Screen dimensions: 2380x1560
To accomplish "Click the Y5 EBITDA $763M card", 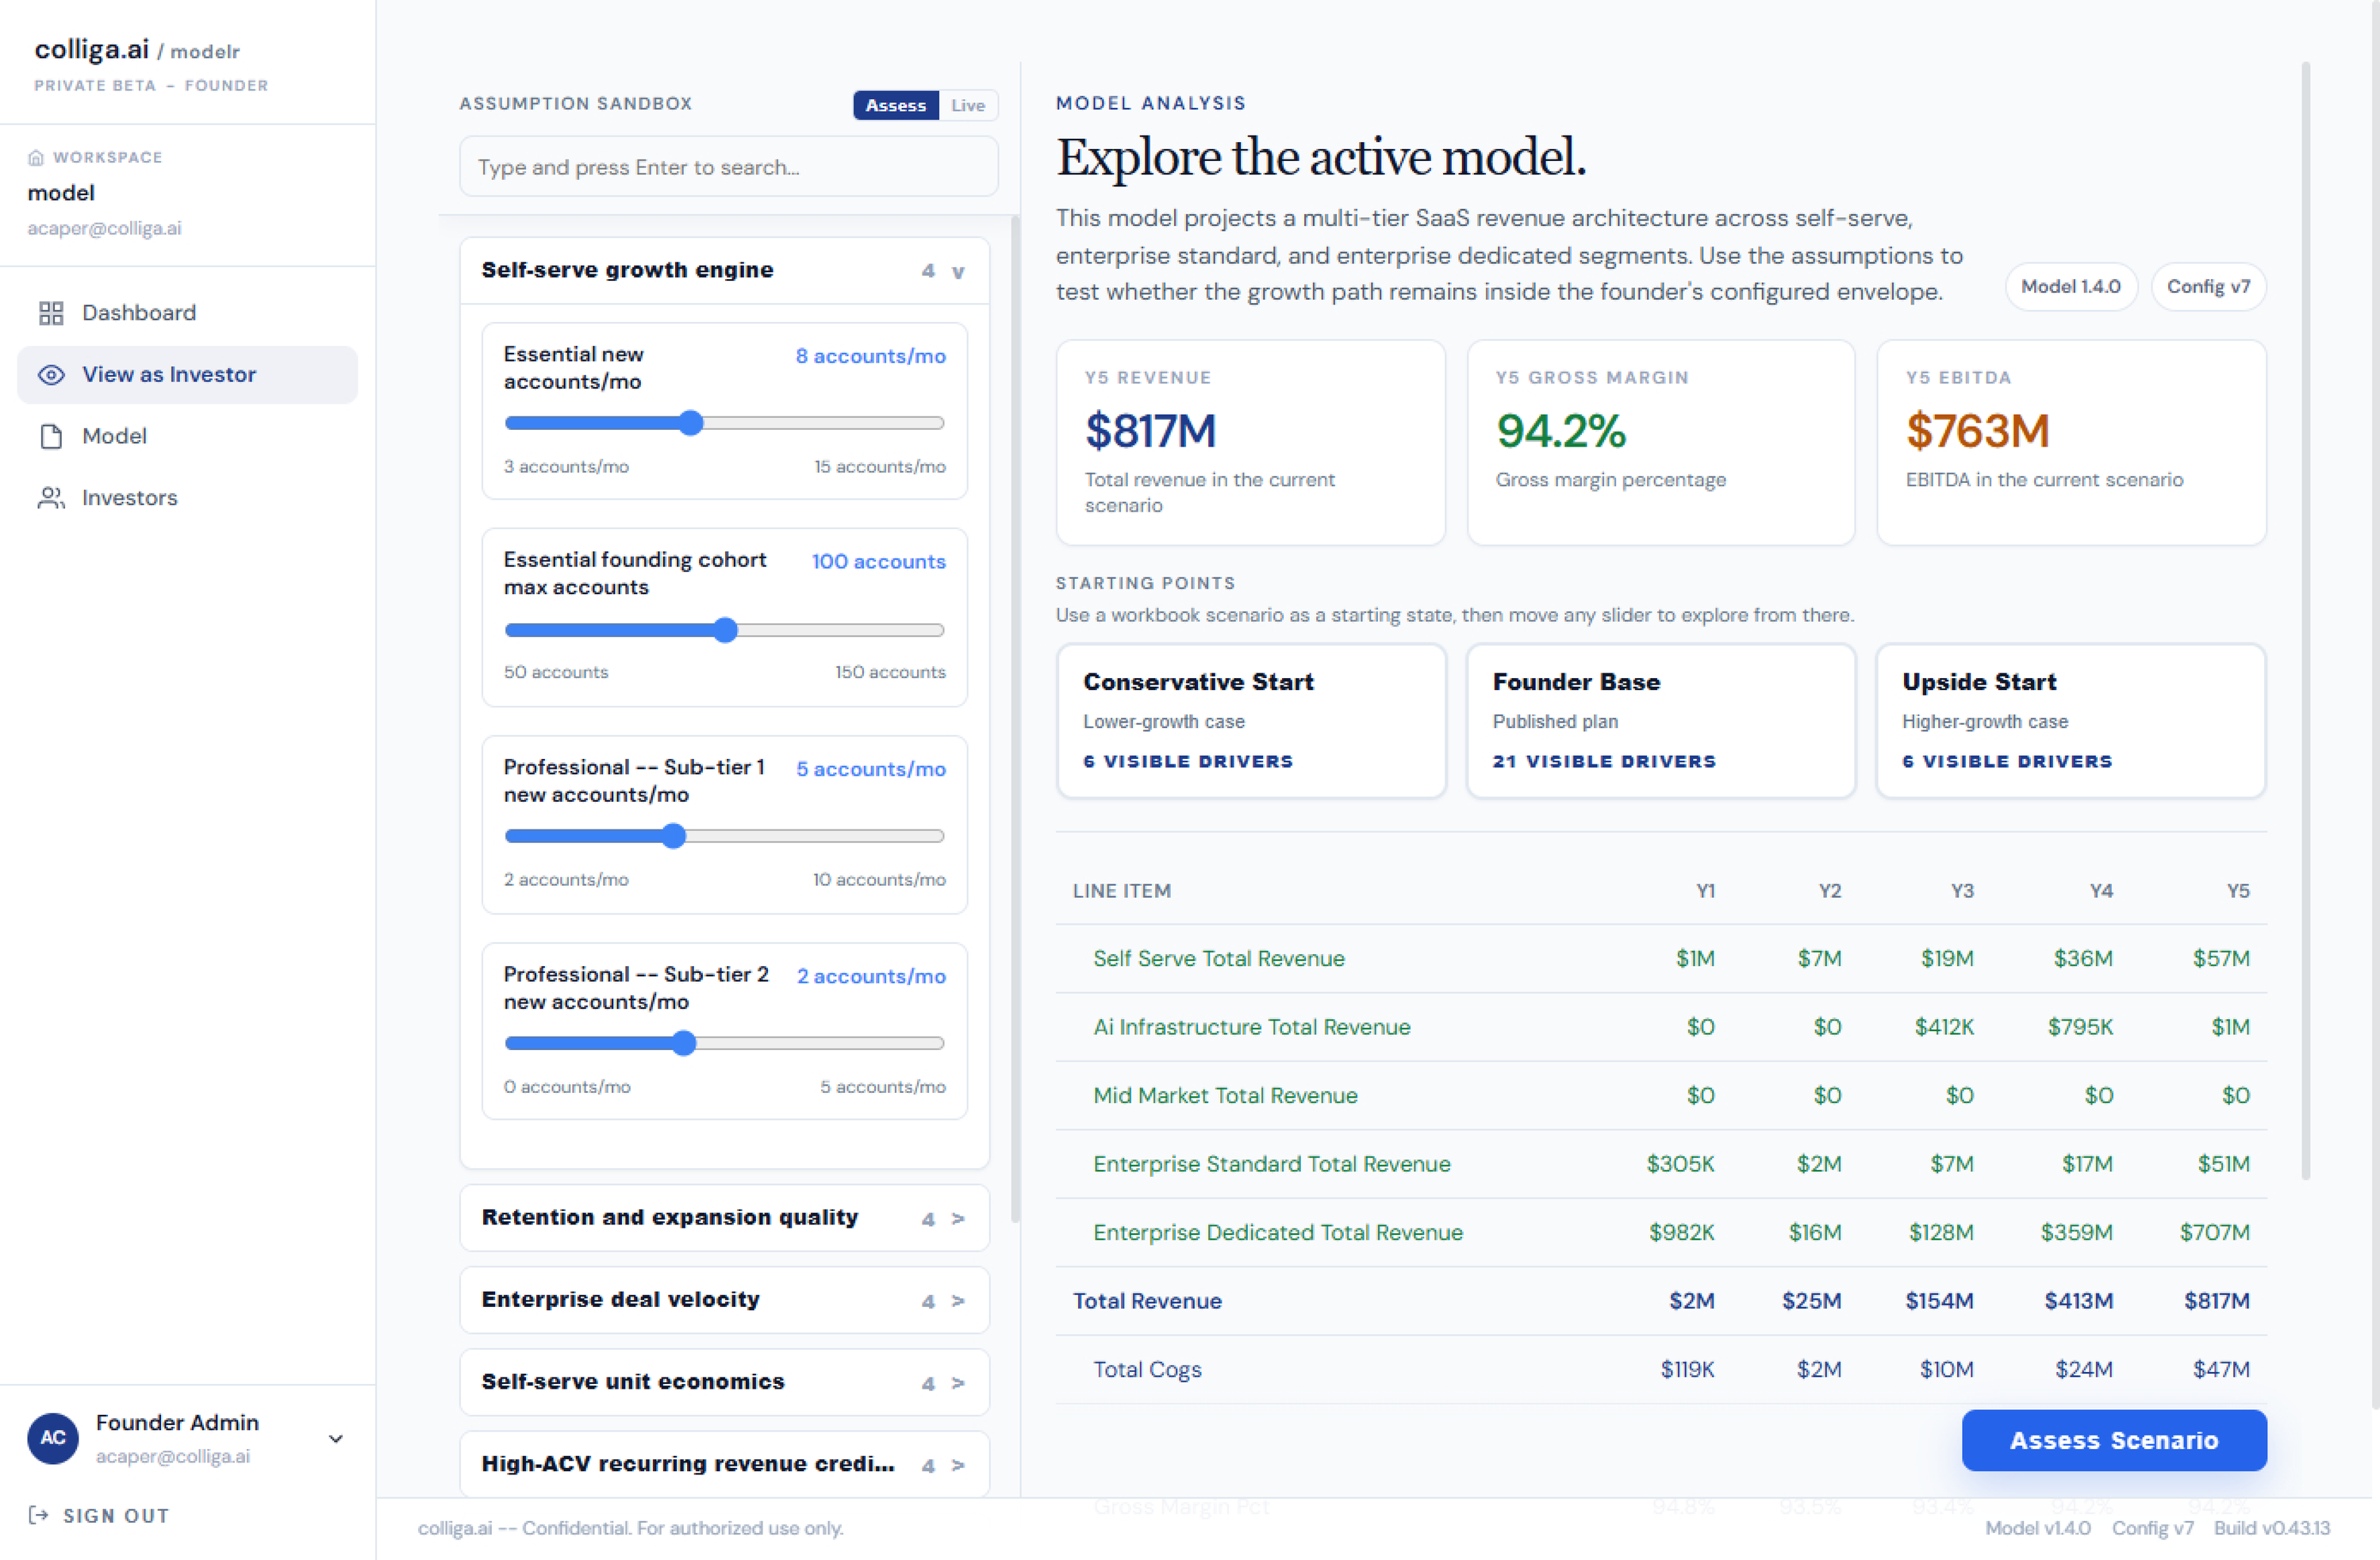I will click(x=2071, y=443).
